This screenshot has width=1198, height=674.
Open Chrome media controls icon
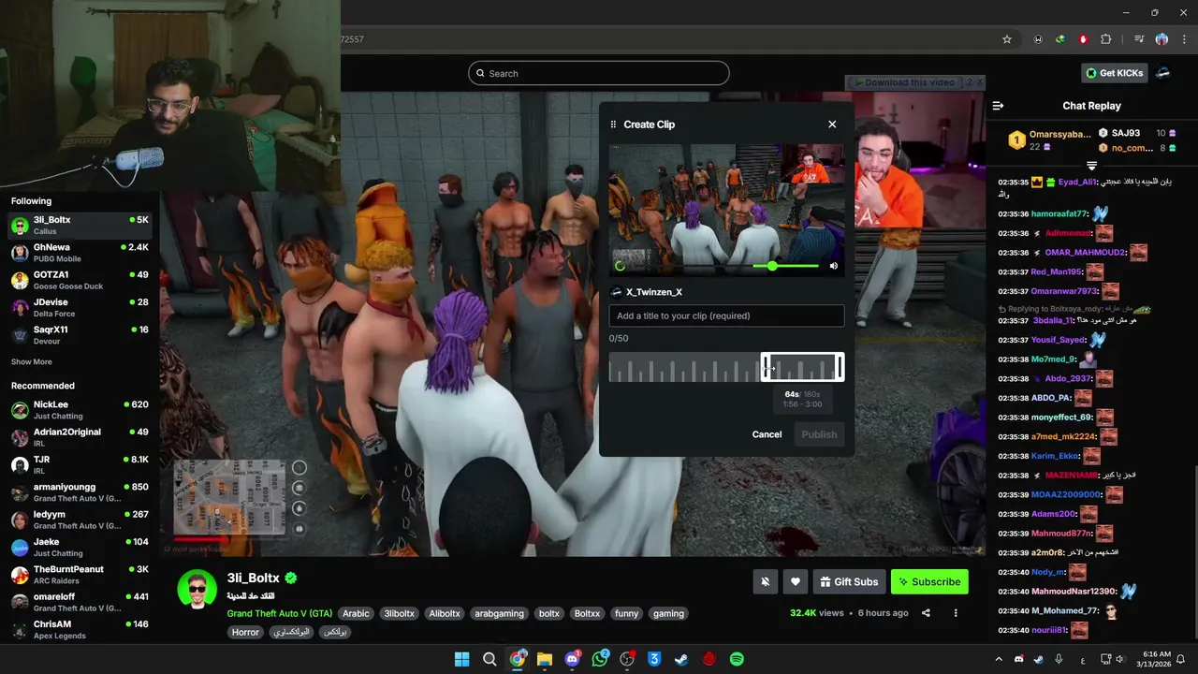tap(1139, 39)
